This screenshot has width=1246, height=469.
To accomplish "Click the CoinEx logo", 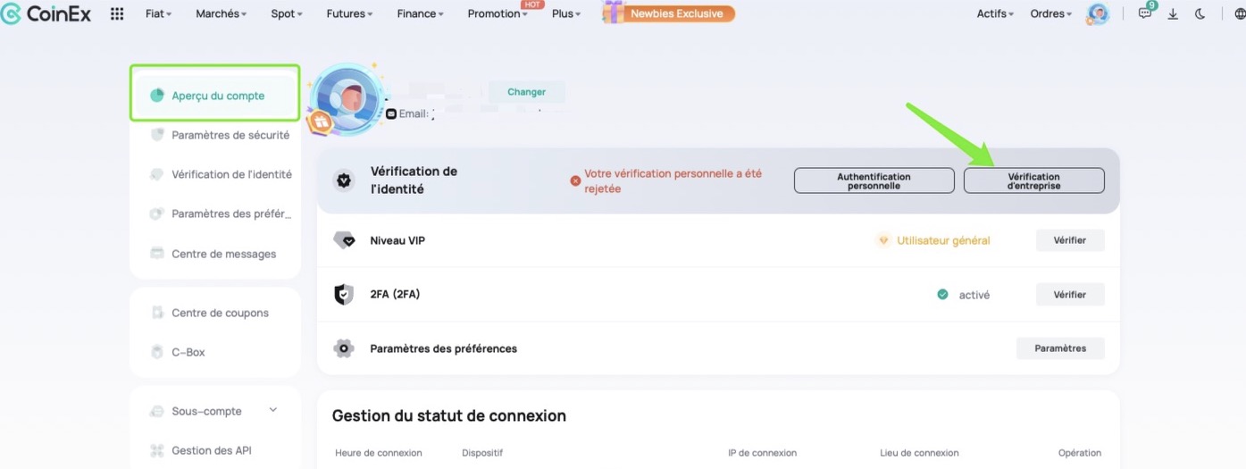I will [x=46, y=13].
